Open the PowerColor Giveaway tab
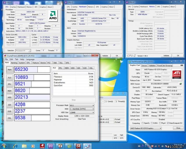Screen dimensions: 186x149 165,65
